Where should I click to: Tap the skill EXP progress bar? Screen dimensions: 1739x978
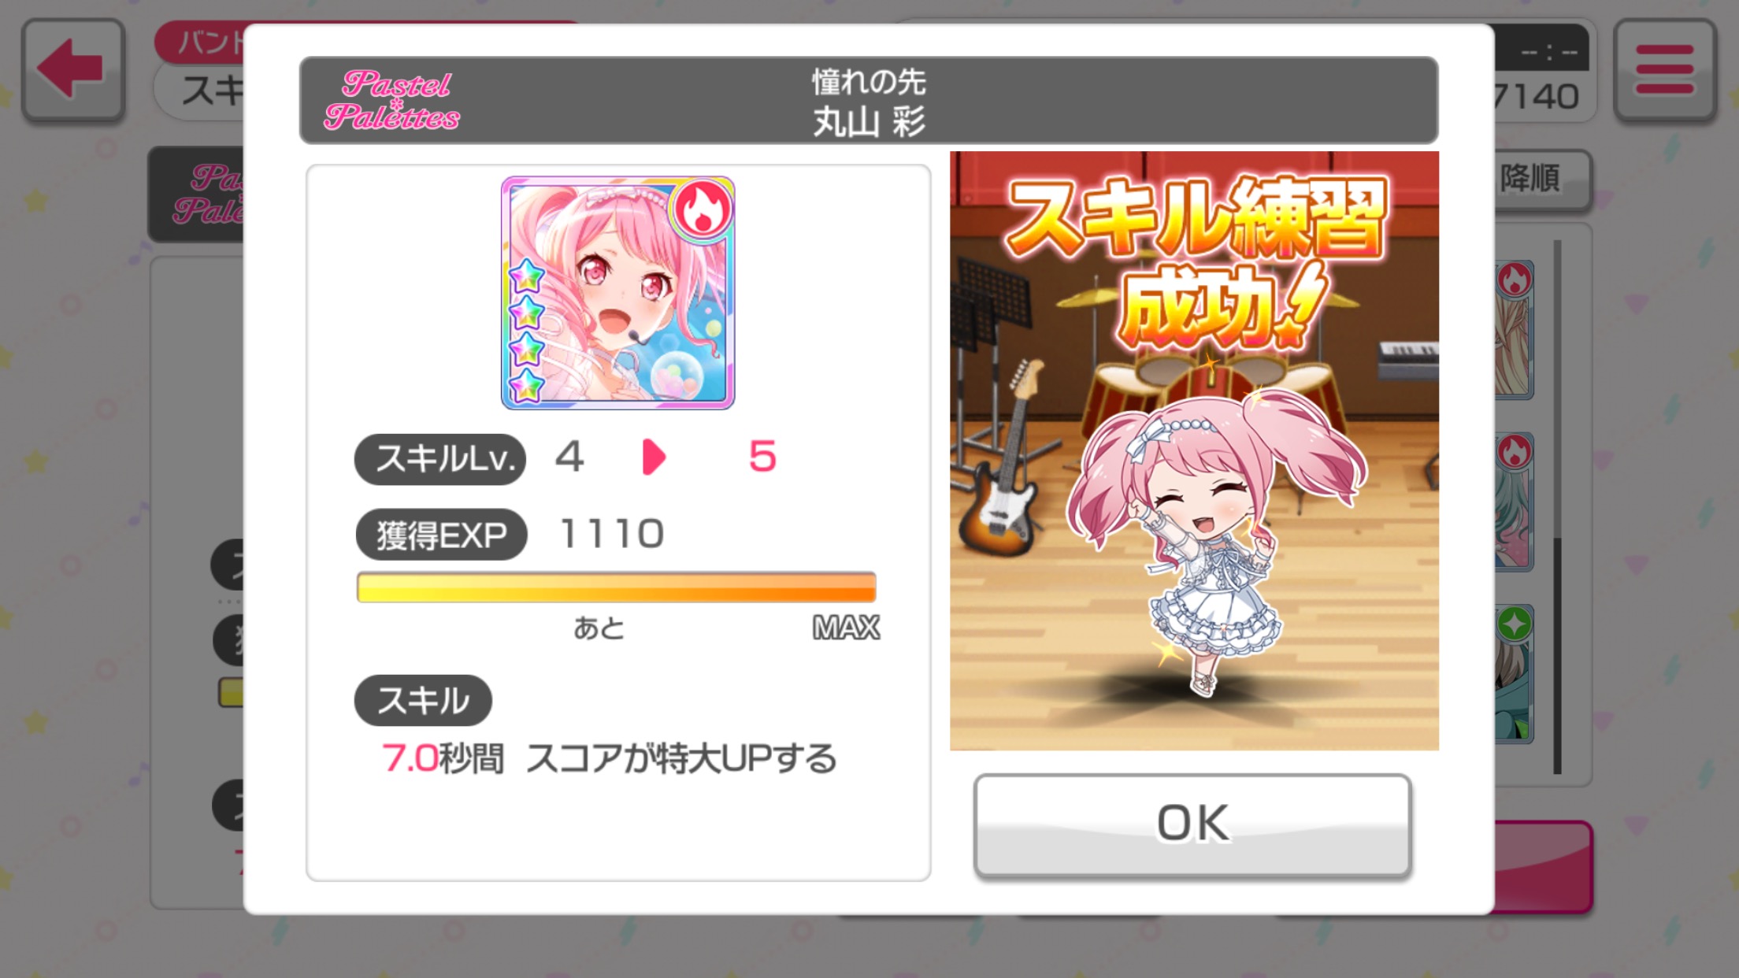pyautogui.click(x=616, y=587)
